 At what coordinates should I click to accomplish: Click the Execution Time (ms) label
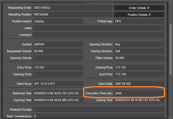[99, 93]
